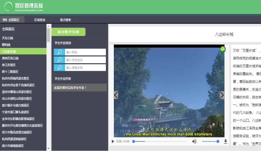The height and width of the screenshot is (151, 261).
Task: Go to next slide with right arrow
Action: [222, 95]
